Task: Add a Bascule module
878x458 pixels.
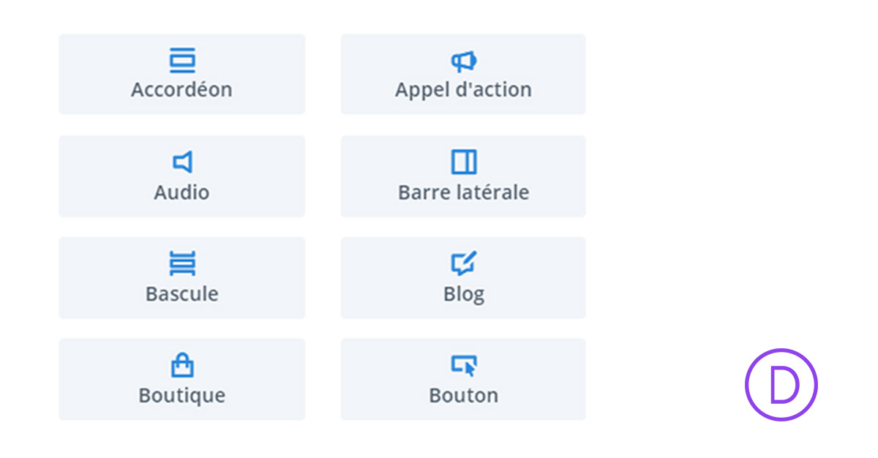Action: tap(182, 277)
